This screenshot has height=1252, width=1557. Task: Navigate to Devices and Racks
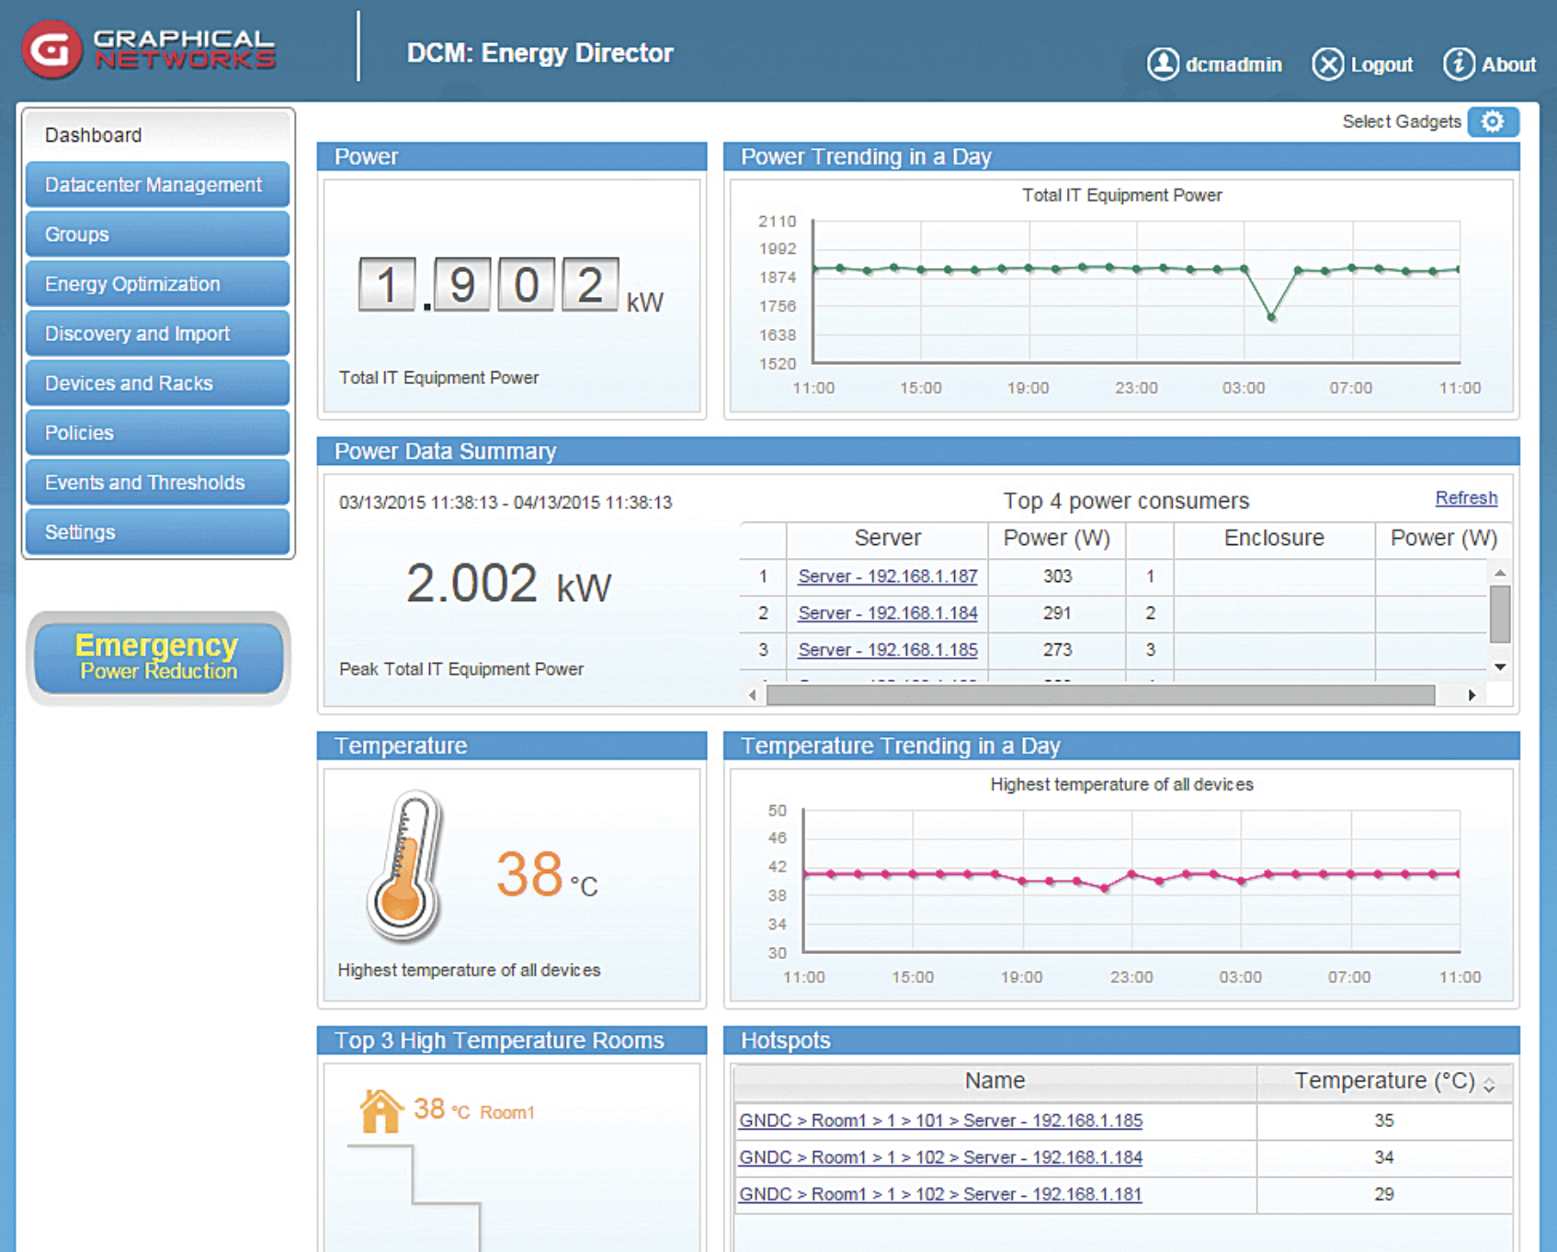(158, 383)
